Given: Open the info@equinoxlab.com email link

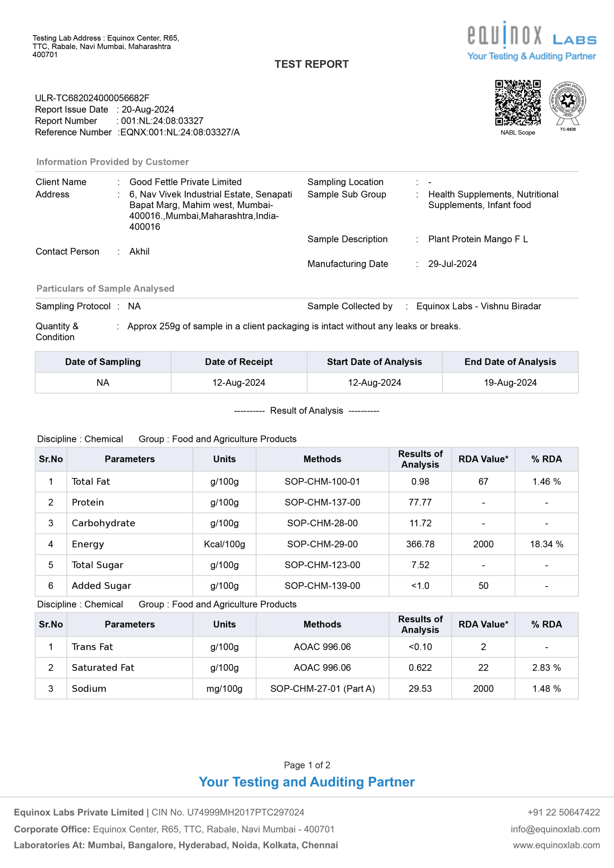Looking at the screenshot, I should (555, 829).
